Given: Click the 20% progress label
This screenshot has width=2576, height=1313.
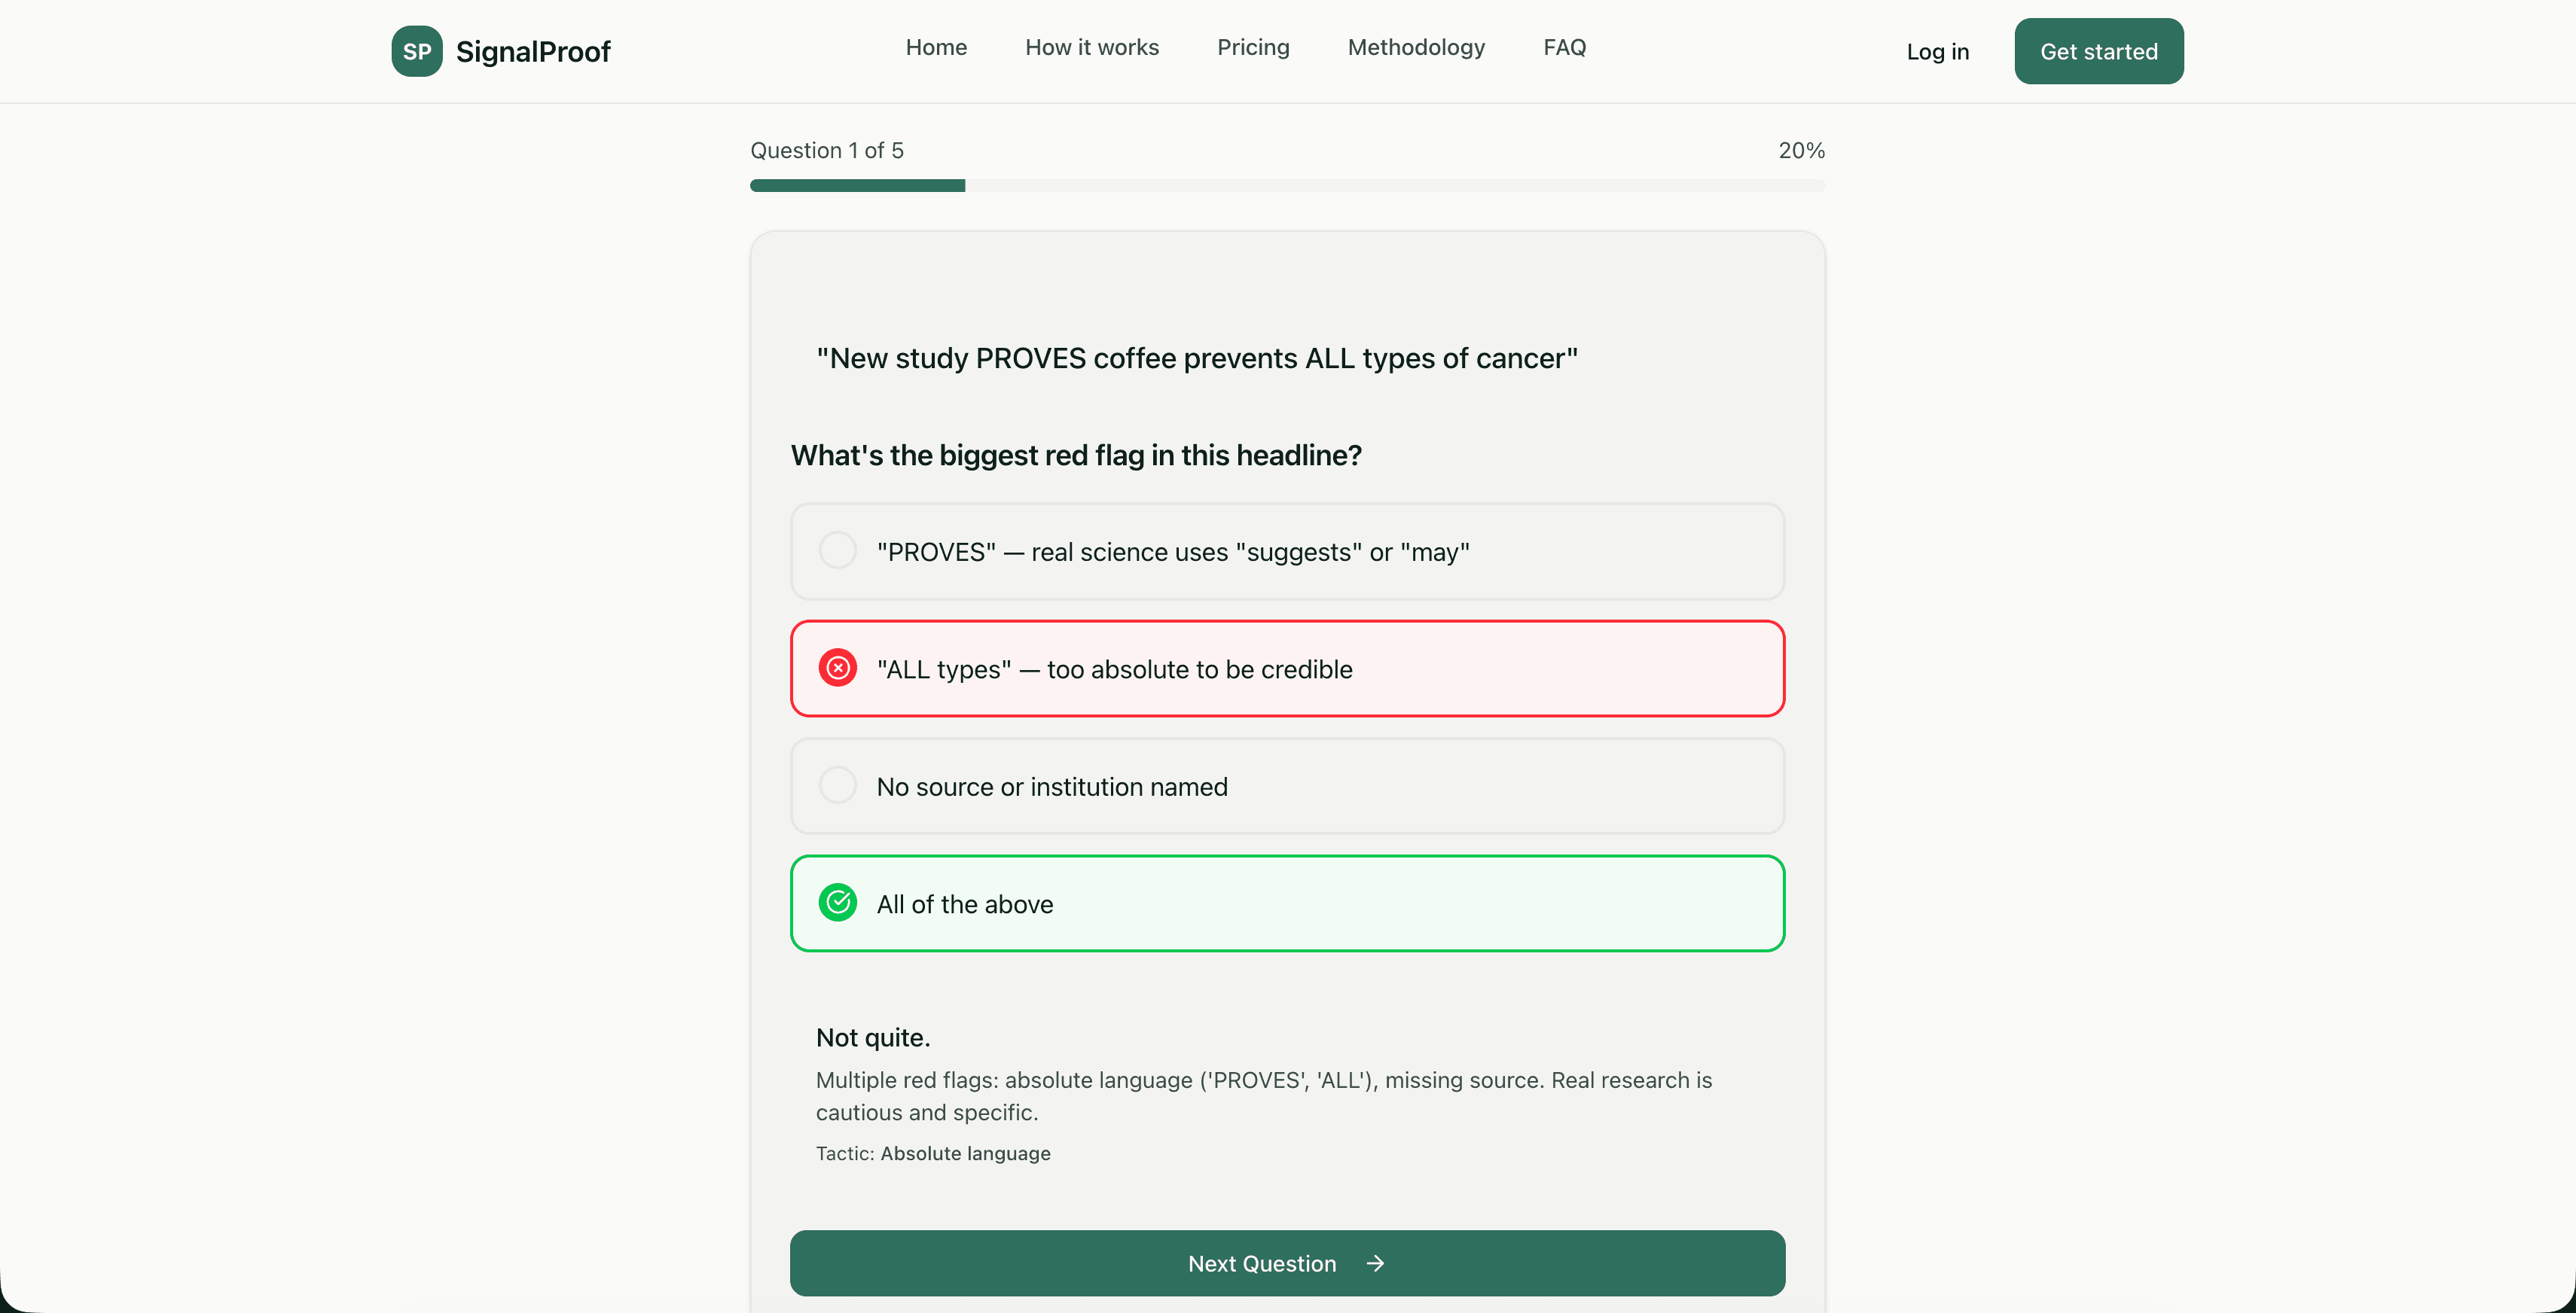Looking at the screenshot, I should point(1800,150).
